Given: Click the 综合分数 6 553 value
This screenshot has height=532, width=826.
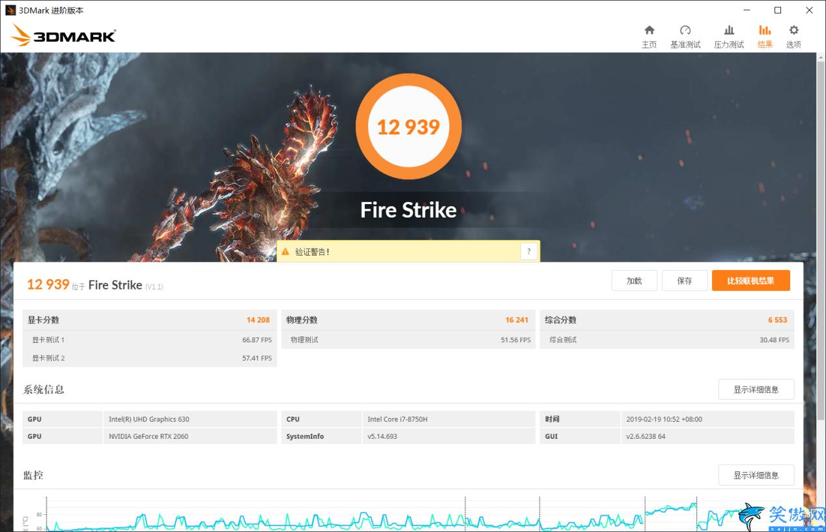Looking at the screenshot, I should point(777,319).
